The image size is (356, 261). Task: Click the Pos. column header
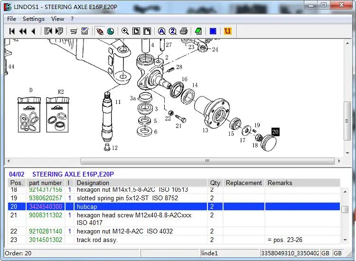click(17, 183)
